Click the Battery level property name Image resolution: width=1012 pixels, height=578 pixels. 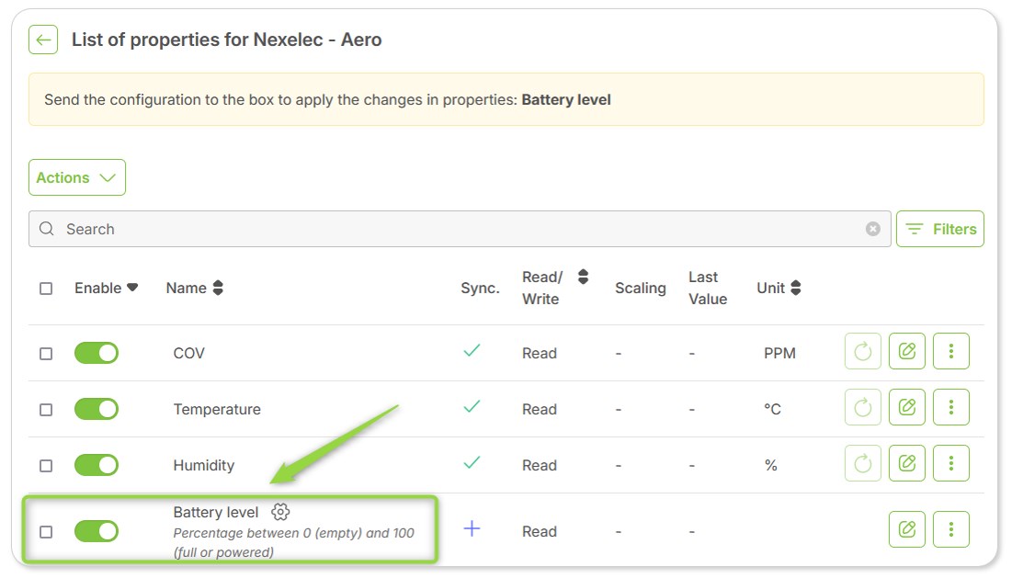(x=216, y=512)
